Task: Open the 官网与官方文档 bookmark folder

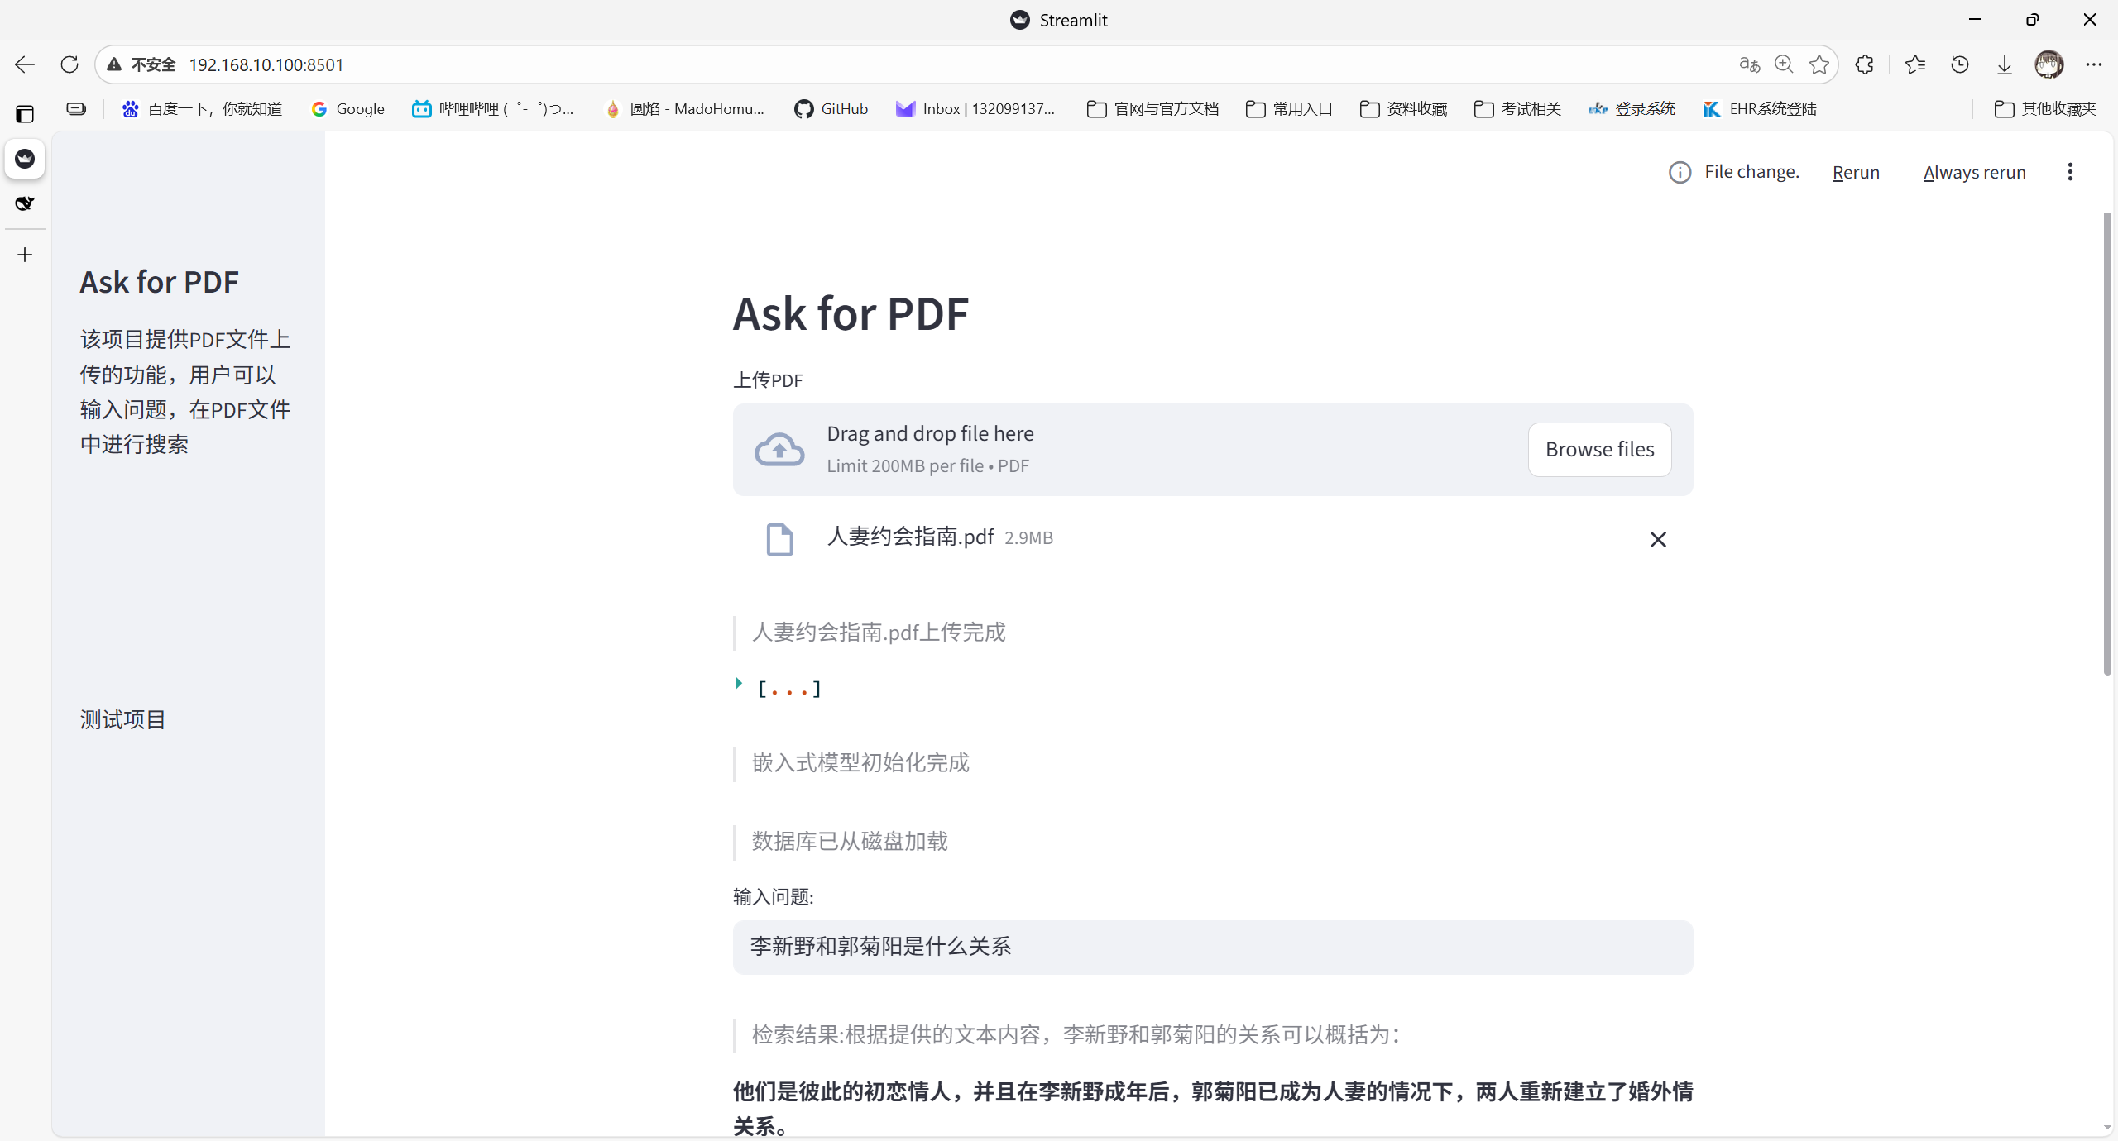Action: (1152, 108)
